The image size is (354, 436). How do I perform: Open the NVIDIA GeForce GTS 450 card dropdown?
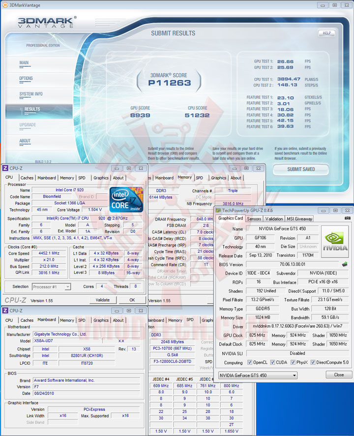258,375
